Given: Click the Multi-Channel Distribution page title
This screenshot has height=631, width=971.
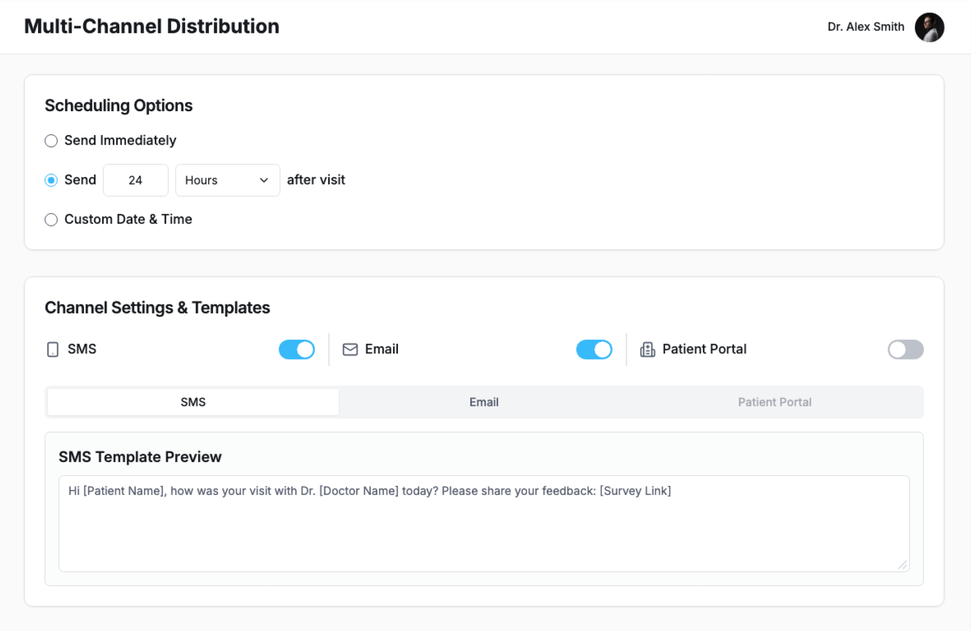Looking at the screenshot, I should pos(152,26).
